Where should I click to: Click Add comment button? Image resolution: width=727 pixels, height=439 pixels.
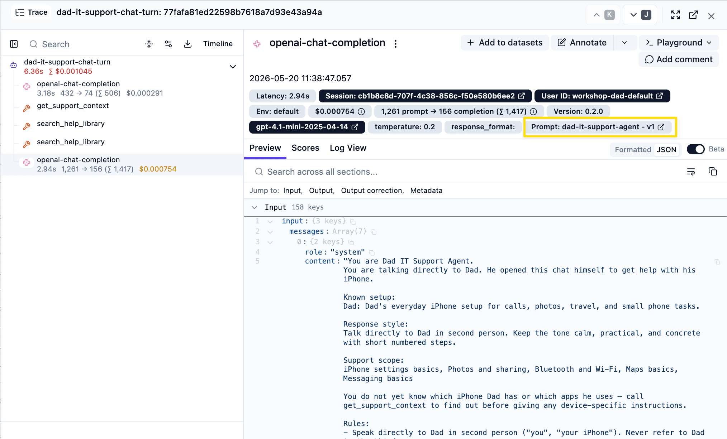pyautogui.click(x=679, y=59)
